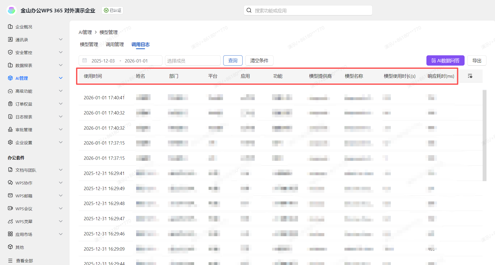Screen dimensions: 495x265
Task: Click the 模型提供商 column header
Action: point(320,76)
